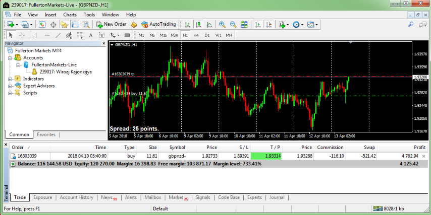The image size is (431, 215).
Task: Select the text label tool
Action: [102, 35]
